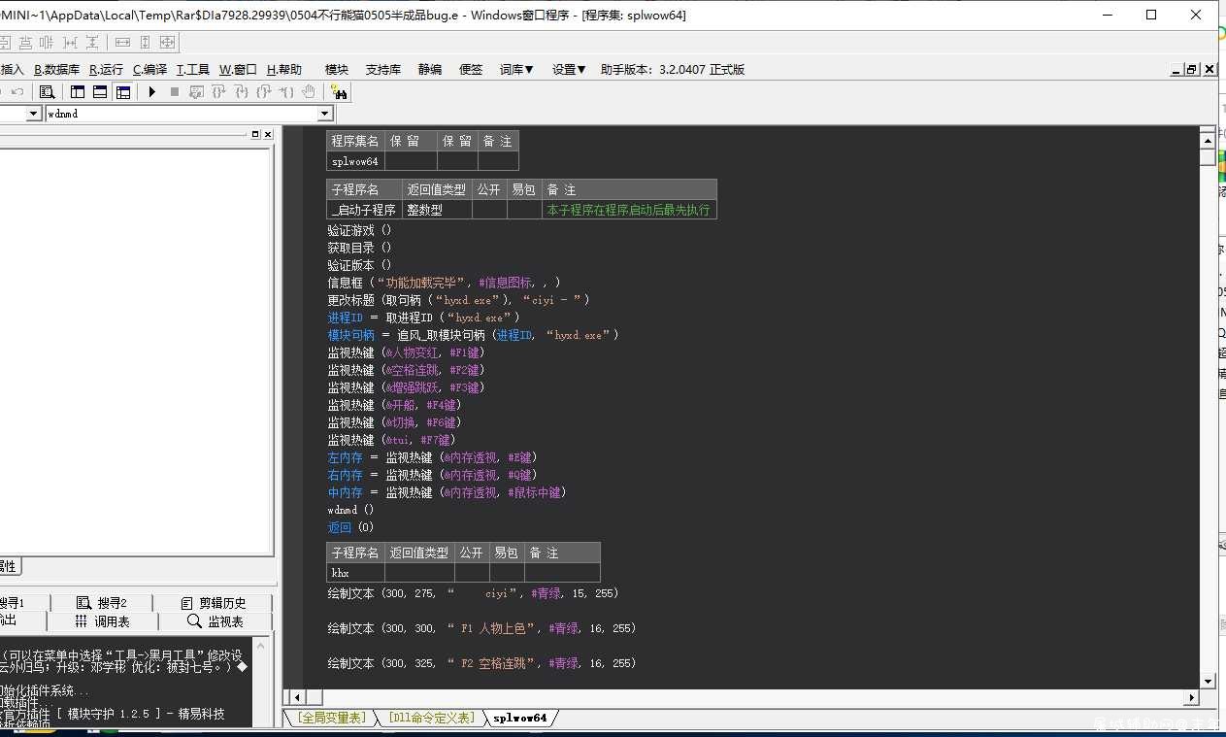Open the B.数据库 menu
The height and width of the screenshot is (737, 1226).
click(57, 69)
